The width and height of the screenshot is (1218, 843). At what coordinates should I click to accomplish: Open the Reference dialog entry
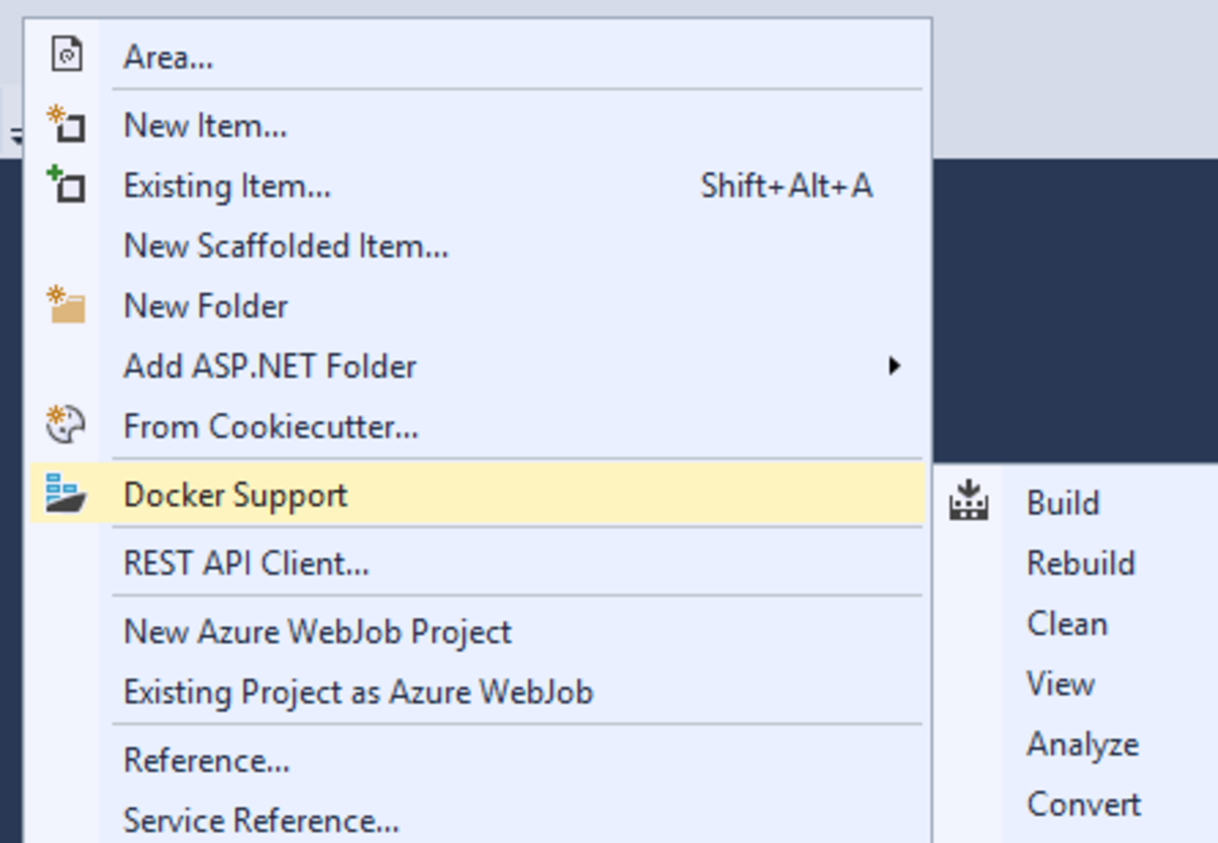[206, 760]
